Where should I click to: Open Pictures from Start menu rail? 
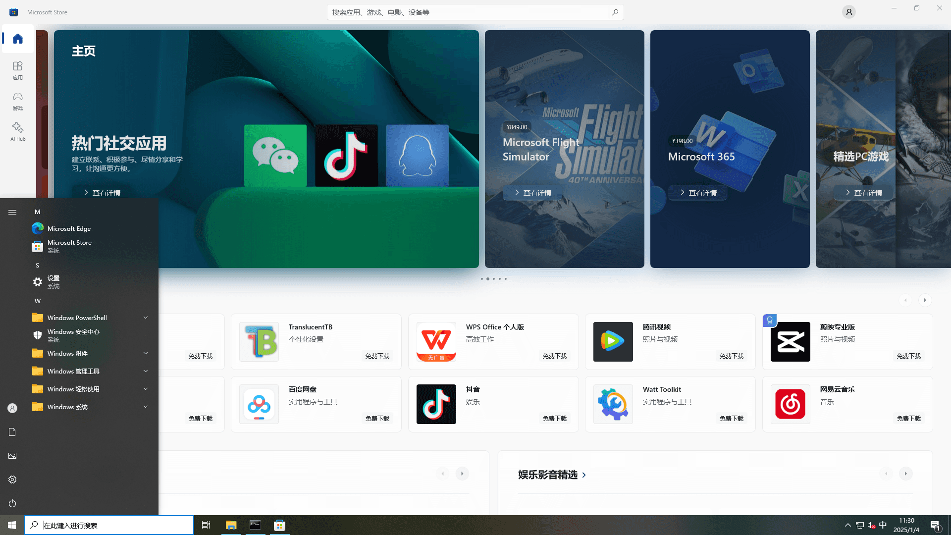point(12,456)
